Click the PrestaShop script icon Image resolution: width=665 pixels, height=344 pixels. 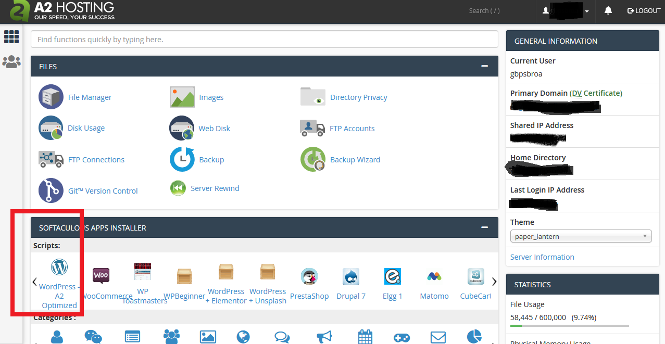pyautogui.click(x=309, y=276)
